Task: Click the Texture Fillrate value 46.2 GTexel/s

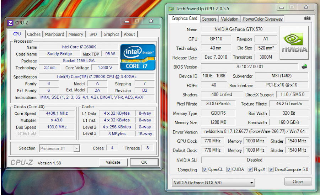Action: [289, 104]
